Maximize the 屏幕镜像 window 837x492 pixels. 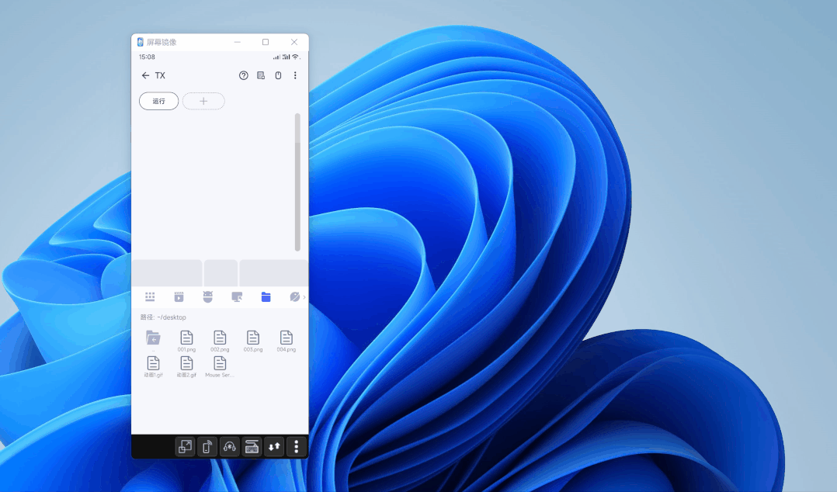click(266, 42)
